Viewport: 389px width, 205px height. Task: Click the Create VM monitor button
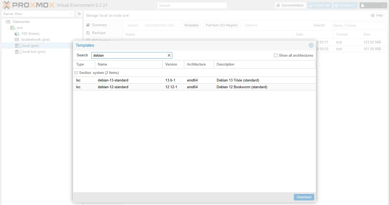click(320, 5)
